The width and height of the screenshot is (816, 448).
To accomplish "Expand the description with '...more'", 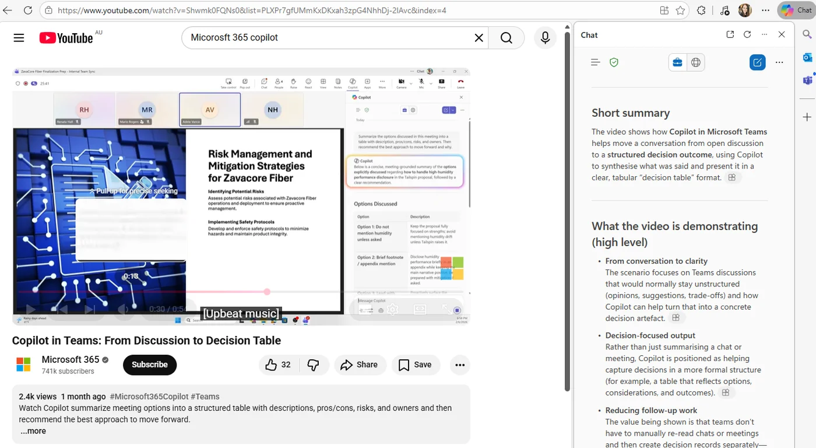I will [33, 431].
